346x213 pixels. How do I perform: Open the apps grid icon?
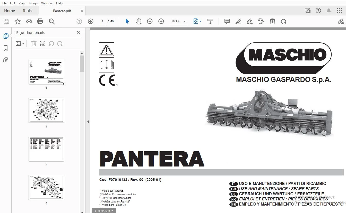pyautogui.click(x=340, y=11)
